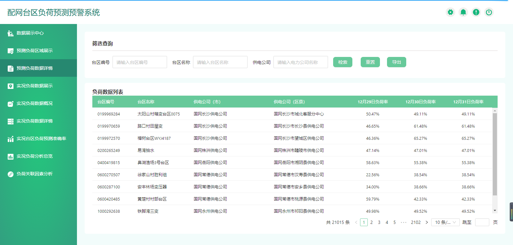
Task: Click the 数据展示中心 sidebar icon
Action: pyautogui.click(x=11, y=33)
